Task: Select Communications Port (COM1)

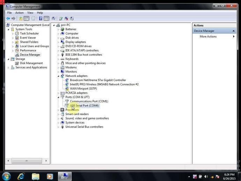Action: click(x=89, y=101)
